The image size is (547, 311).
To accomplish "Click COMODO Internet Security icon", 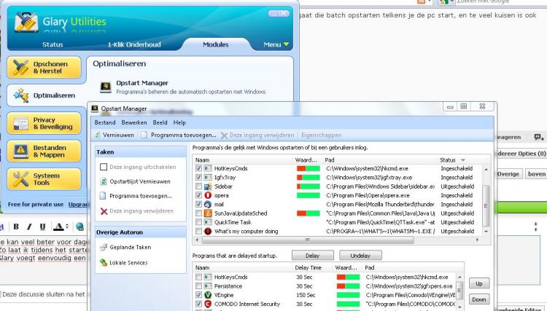I will coord(208,304).
